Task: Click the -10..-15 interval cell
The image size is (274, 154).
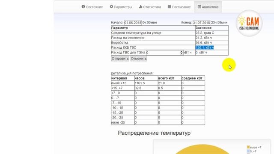Action: (123, 108)
